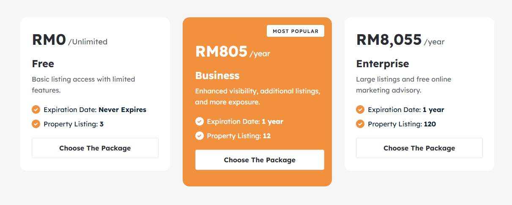This screenshot has height=205, width=512.
Task: Click the Business plan Property Listing checkmark icon
Action: (x=200, y=136)
